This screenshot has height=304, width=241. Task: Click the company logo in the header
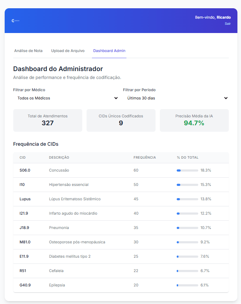tap(15, 21)
